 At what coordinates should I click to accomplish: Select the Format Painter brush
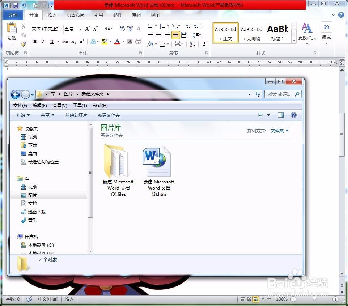click(23, 44)
